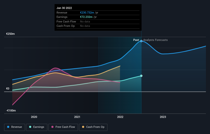Viewport: 210px width, 134px height.
Task: Click the Cash From Op row in tooltip
Action: click(x=98, y=26)
